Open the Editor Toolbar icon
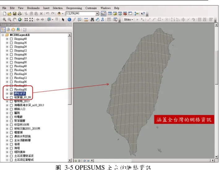This screenshot has width=220, height=170. point(103,14)
